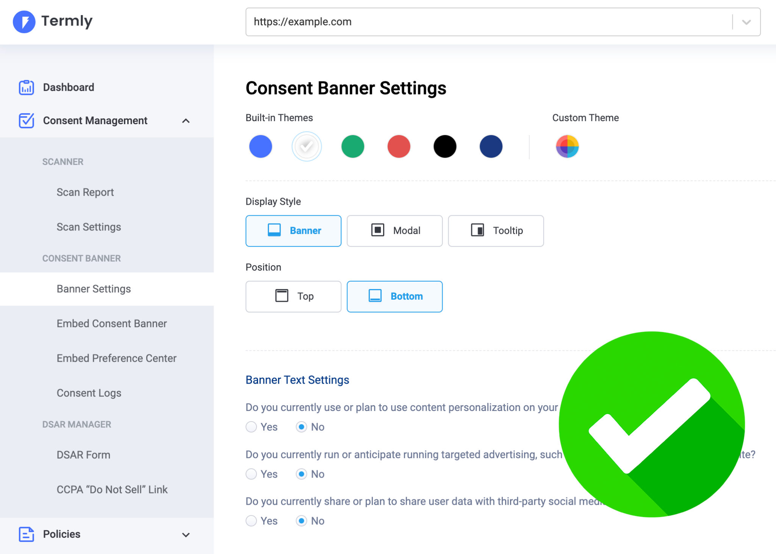
Task: Choose the Modal display style icon
Action: [378, 230]
